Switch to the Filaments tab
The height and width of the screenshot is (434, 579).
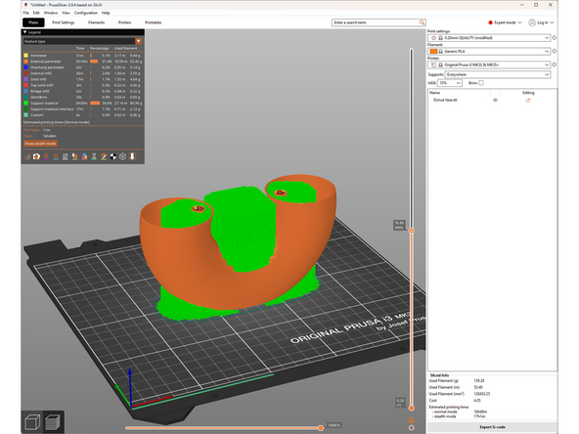tap(96, 22)
